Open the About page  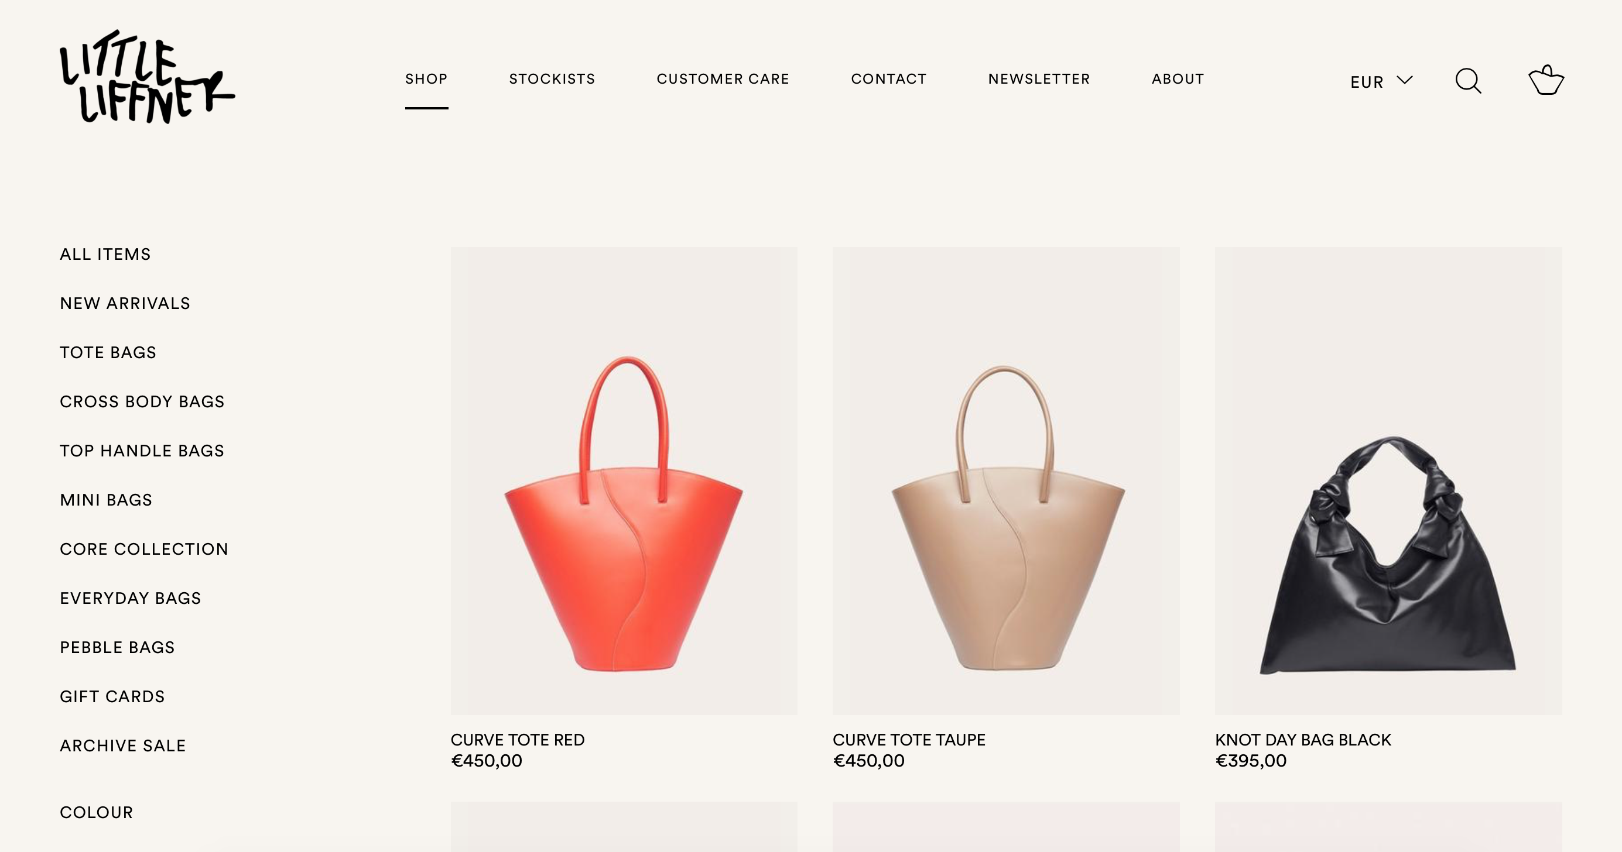(1178, 78)
